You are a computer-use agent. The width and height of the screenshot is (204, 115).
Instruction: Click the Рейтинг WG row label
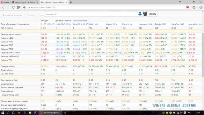(6, 60)
